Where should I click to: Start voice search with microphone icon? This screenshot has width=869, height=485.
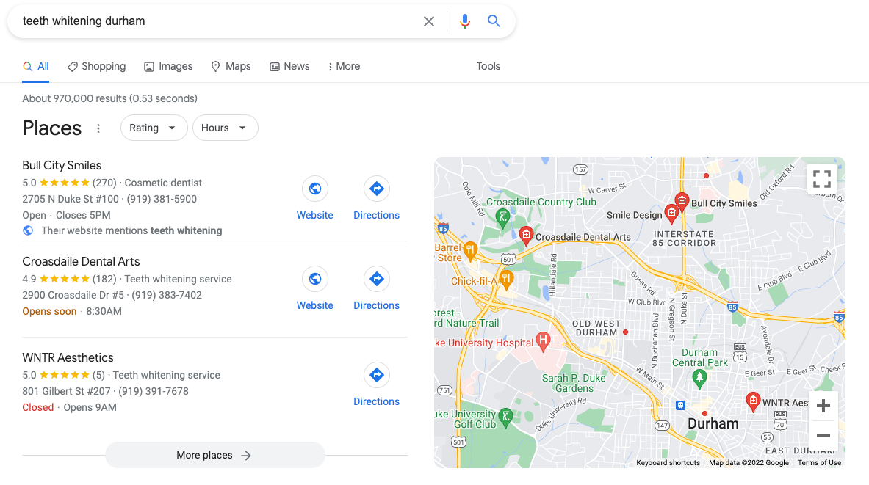click(x=464, y=21)
